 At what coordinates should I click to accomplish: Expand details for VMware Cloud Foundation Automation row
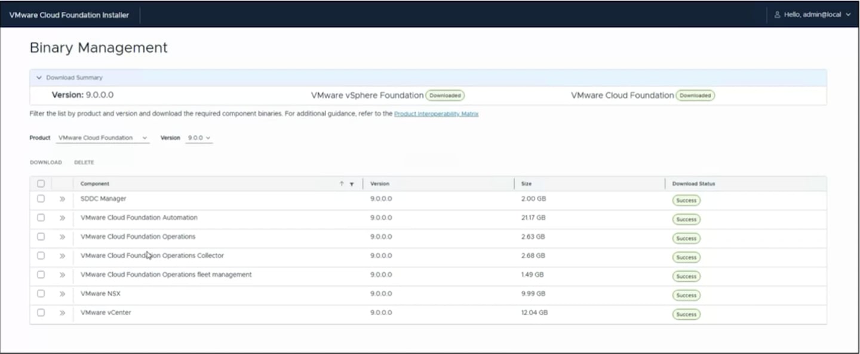[62, 218]
